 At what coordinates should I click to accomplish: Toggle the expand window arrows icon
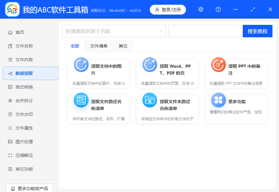pyautogui.click(x=253, y=9)
